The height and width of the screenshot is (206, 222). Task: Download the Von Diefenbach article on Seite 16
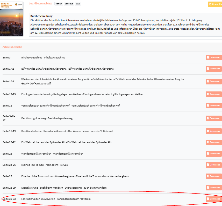[213, 105]
